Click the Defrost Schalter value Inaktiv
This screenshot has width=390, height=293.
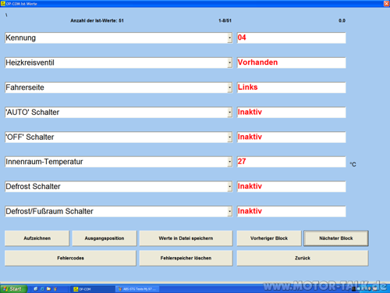291,187
